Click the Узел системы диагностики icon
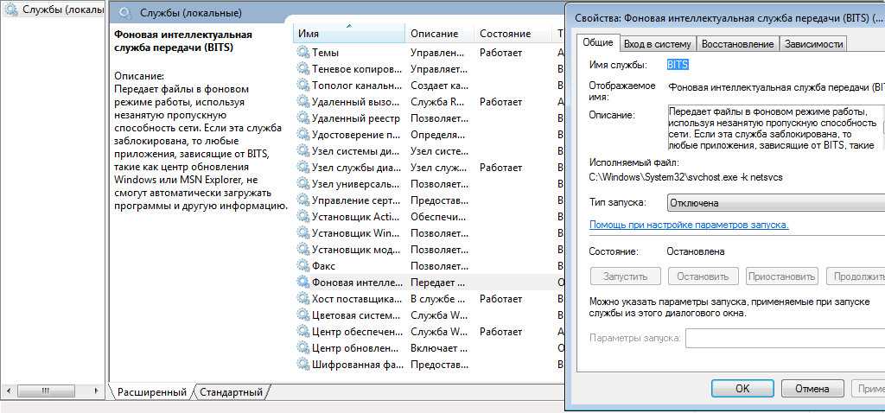This screenshot has height=413, width=885. click(303, 150)
